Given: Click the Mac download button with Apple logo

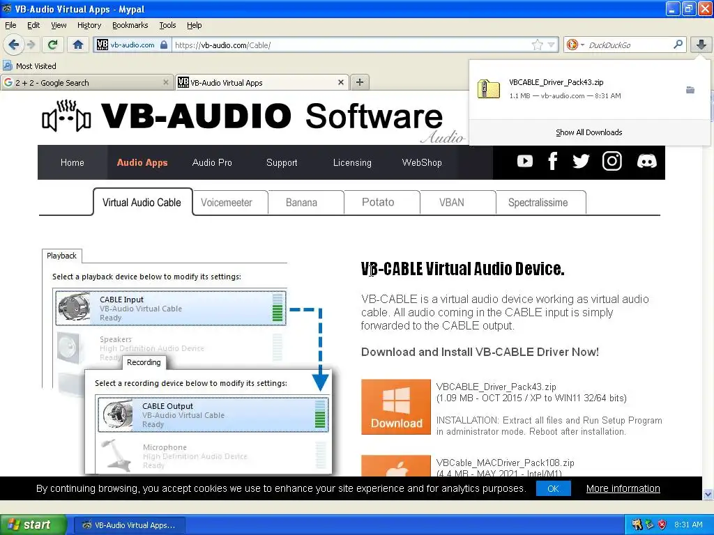Looking at the screenshot, I should [396, 466].
